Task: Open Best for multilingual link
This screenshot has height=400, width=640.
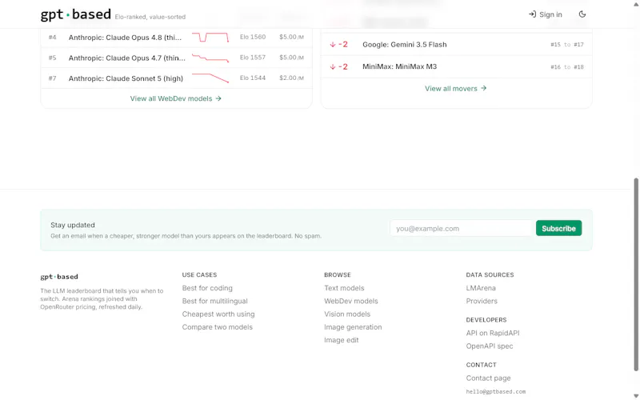Action: (x=214, y=302)
